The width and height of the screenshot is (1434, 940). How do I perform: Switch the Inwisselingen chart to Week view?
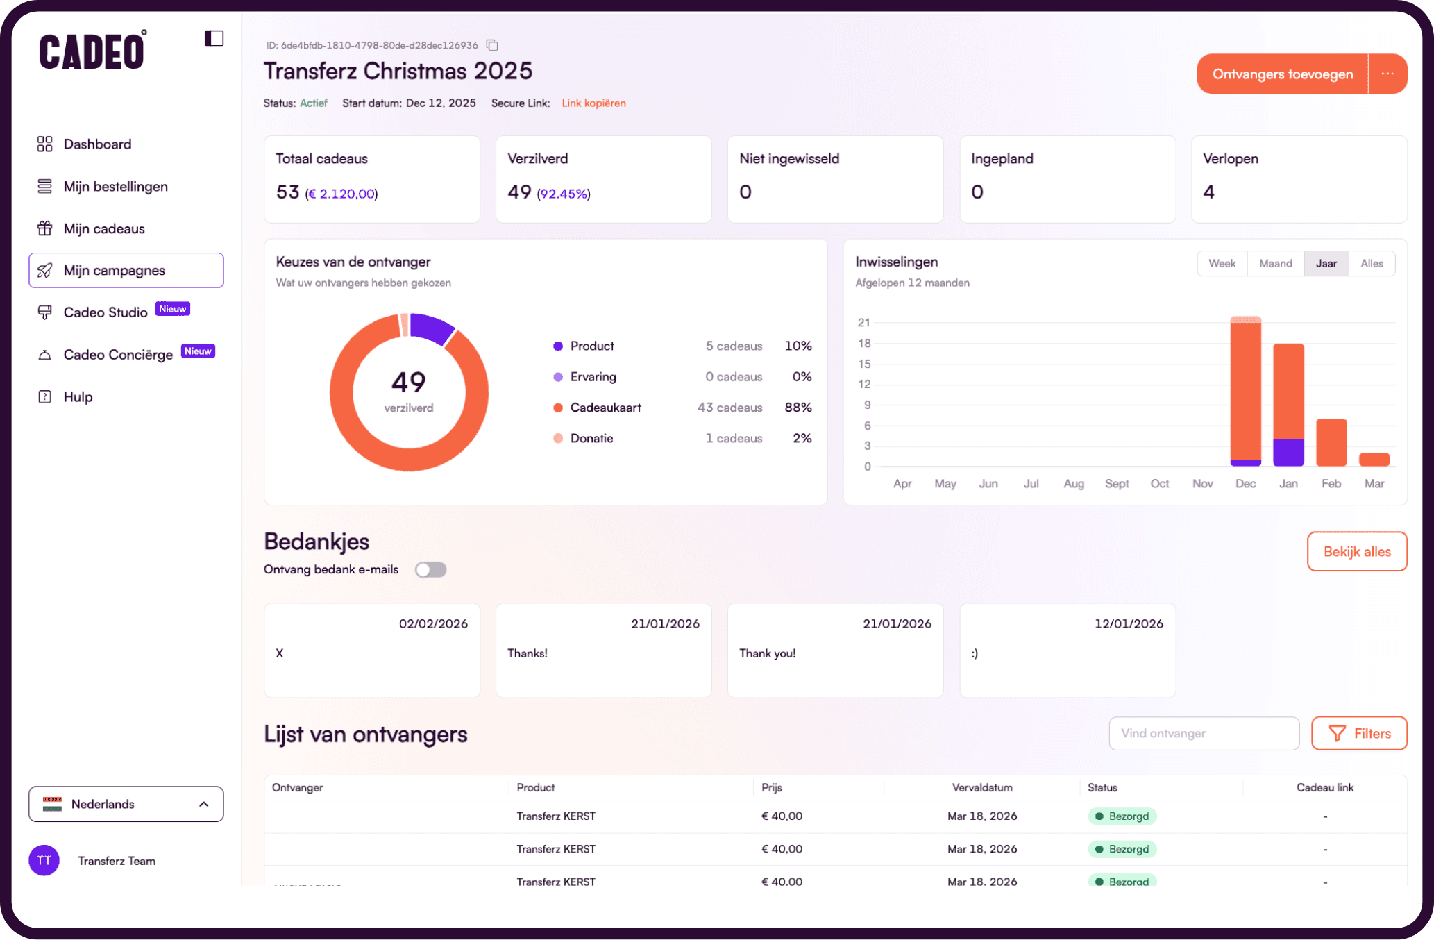click(x=1222, y=263)
